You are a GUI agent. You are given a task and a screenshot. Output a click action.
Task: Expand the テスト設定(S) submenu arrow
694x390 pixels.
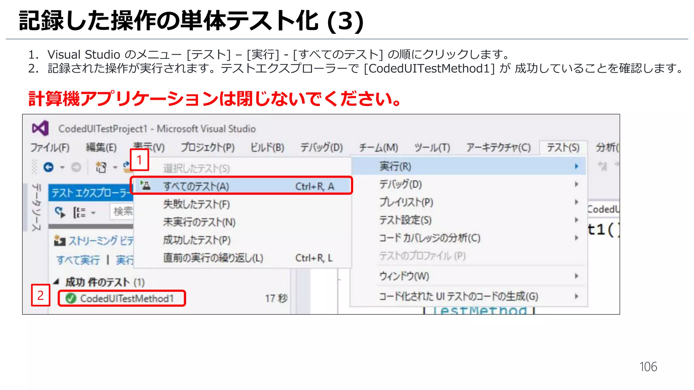coord(576,220)
